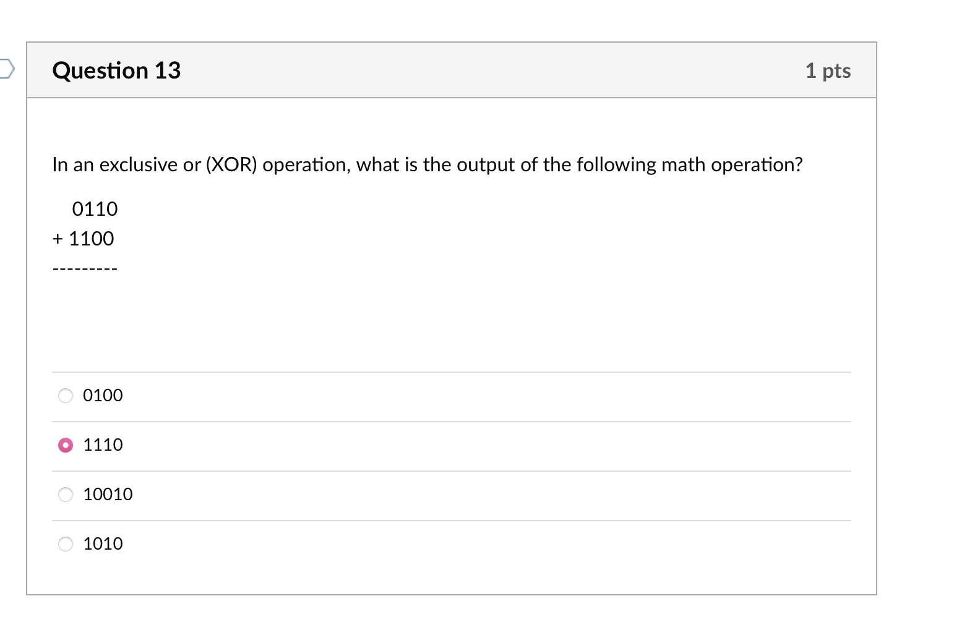This screenshot has width=954, height=643.
Task: Click the 0110 operand in the math problem
Action: [x=95, y=209]
